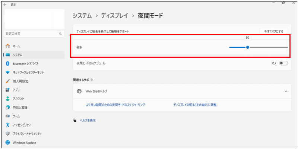Click the personalization paintbrush icon
This screenshot has width=298, height=149.
tap(7, 81)
